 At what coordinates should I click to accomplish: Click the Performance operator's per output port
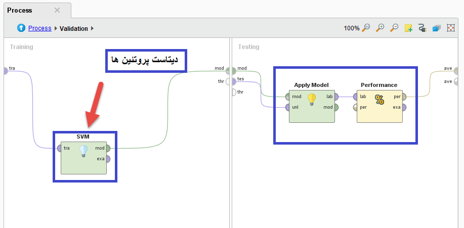(404, 97)
